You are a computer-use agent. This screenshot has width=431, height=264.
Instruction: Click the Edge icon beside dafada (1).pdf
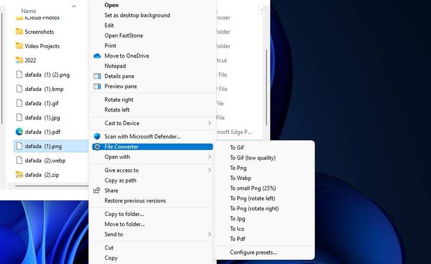[x=19, y=132]
